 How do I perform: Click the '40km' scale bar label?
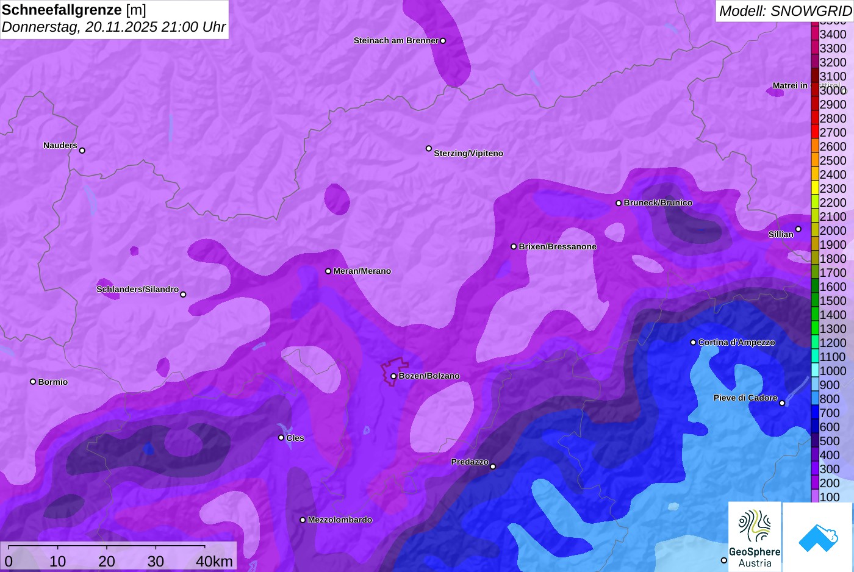[214, 562]
